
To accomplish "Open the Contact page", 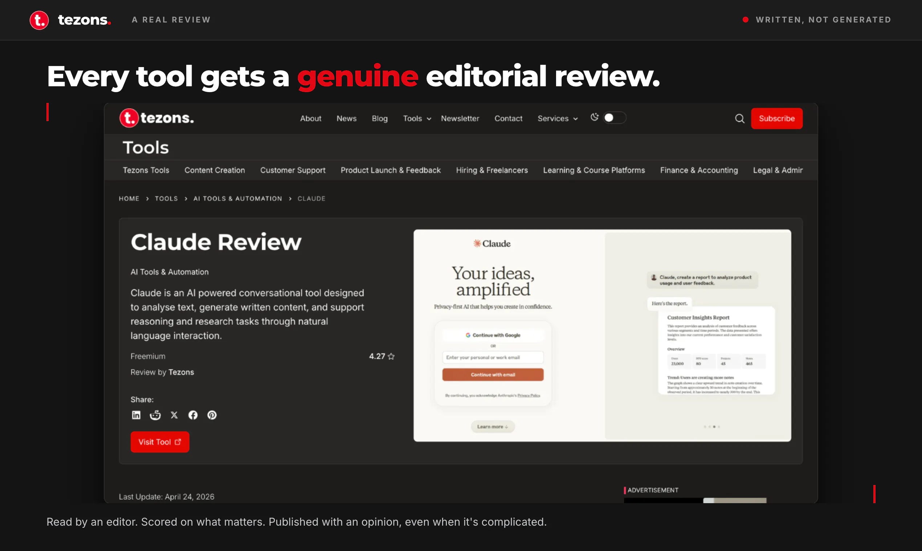I will [x=508, y=119].
